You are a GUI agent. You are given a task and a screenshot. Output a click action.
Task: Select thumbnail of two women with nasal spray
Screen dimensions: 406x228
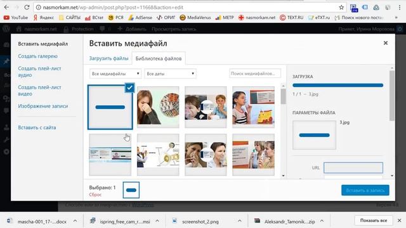coord(206,155)
